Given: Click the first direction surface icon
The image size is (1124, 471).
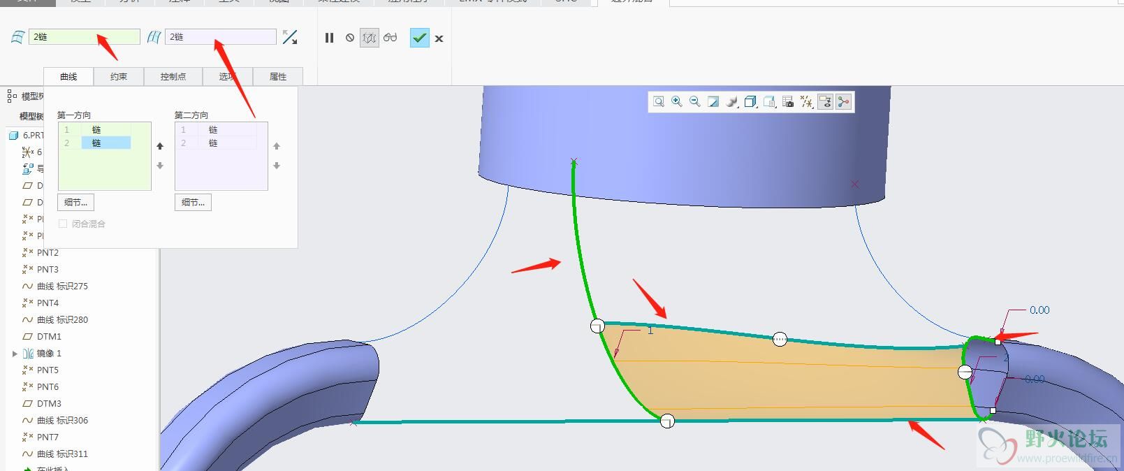Looking at the screenshot, I should click(x=17, y=37).
